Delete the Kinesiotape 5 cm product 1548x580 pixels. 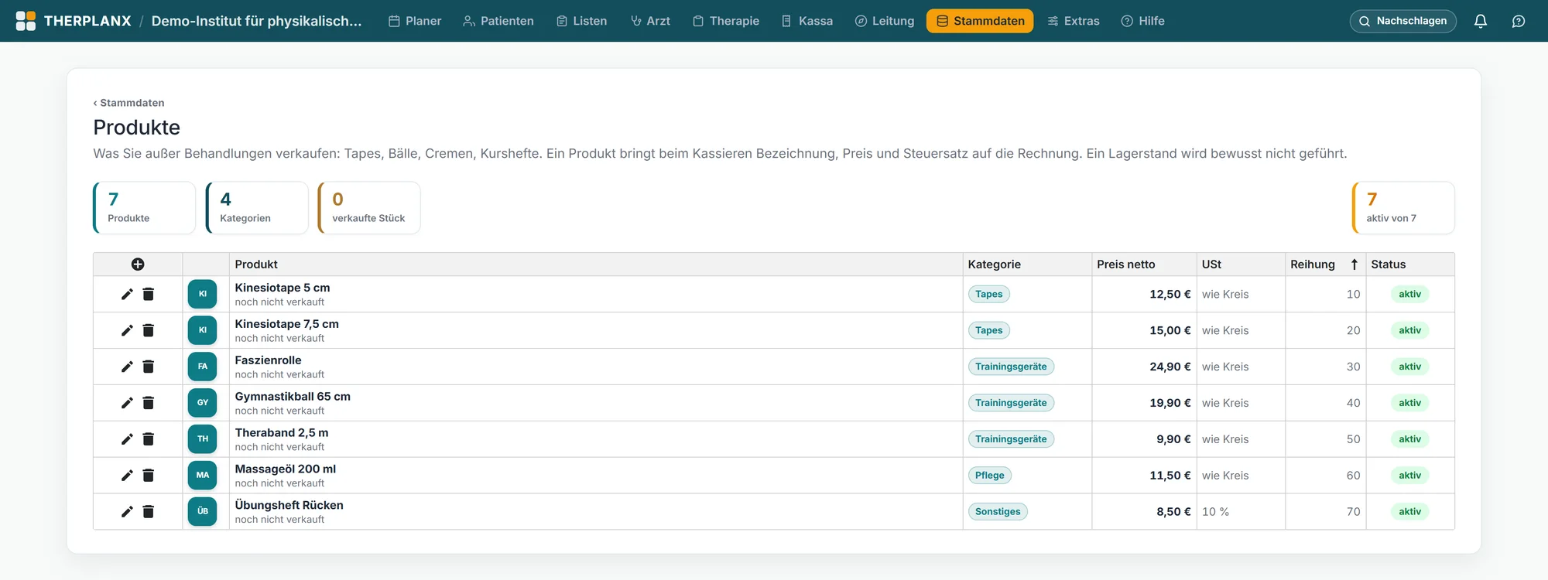click(x=149, y=294)
